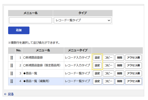Click コピー for 商品一覧(編集用)
The width and height of the screenshot is (148, 100).
[108, 81]
